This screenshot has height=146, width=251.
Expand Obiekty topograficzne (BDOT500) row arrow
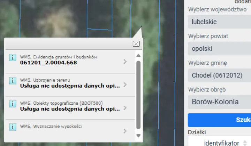pyautogui.click(x=125, y=108)
